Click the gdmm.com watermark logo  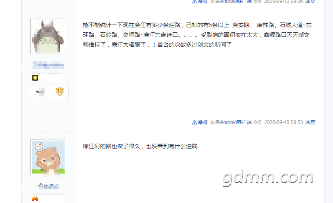click(x=268, y=178)
